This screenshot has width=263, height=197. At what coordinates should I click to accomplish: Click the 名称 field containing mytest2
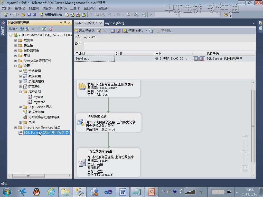tap(169, 37)
